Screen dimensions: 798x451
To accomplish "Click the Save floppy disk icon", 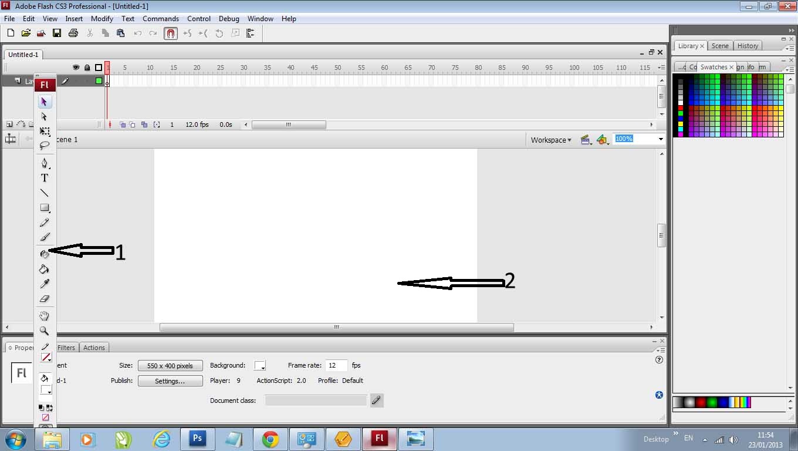I will pos(57,33).
